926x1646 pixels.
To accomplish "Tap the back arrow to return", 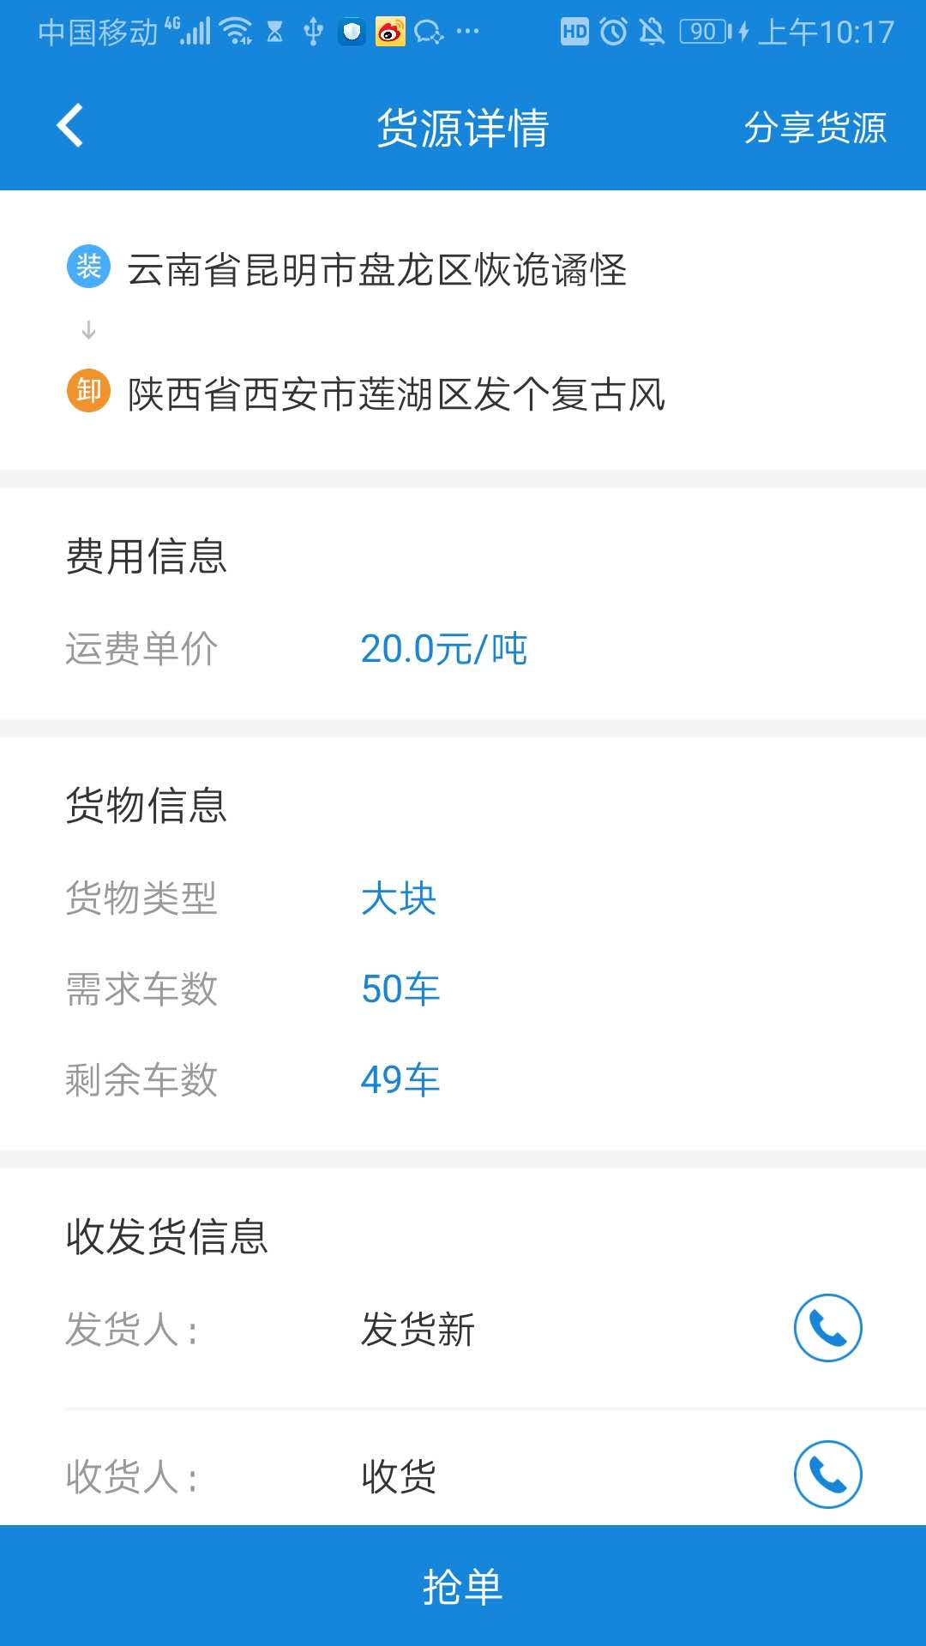I will [69, 125].
